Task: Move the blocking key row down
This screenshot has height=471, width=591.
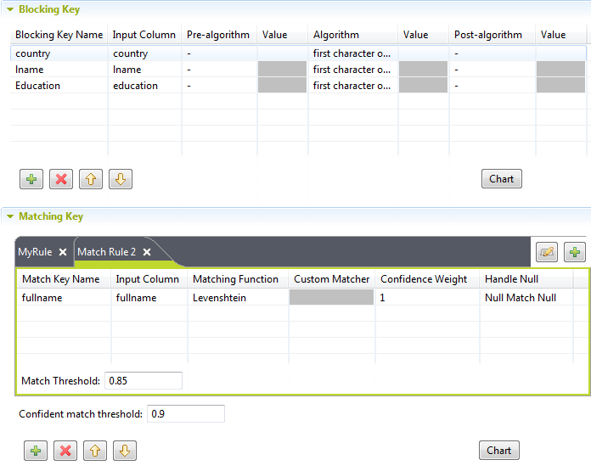Action: 120,179
